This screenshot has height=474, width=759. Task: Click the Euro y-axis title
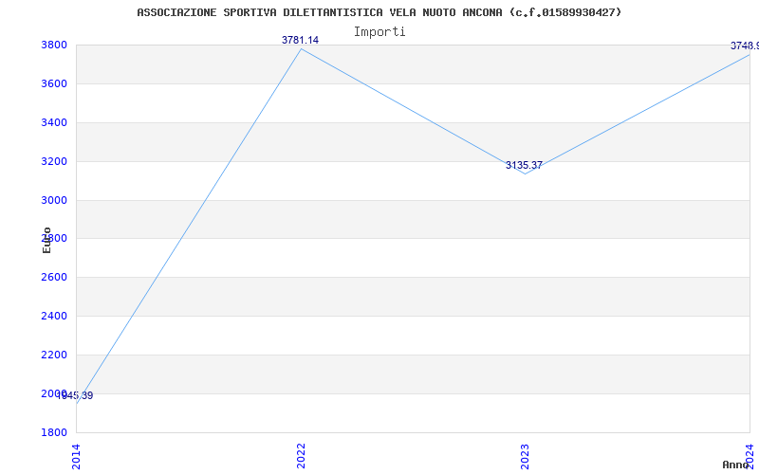click(46, 241)
